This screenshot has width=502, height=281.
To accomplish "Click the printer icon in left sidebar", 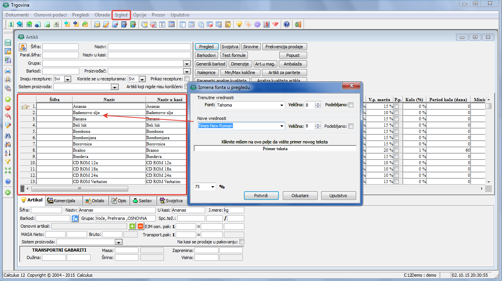I will click(8, 71).
